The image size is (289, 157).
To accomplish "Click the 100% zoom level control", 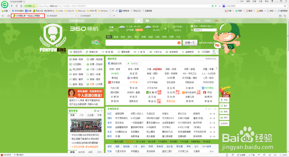I will [x=284, y=155].
